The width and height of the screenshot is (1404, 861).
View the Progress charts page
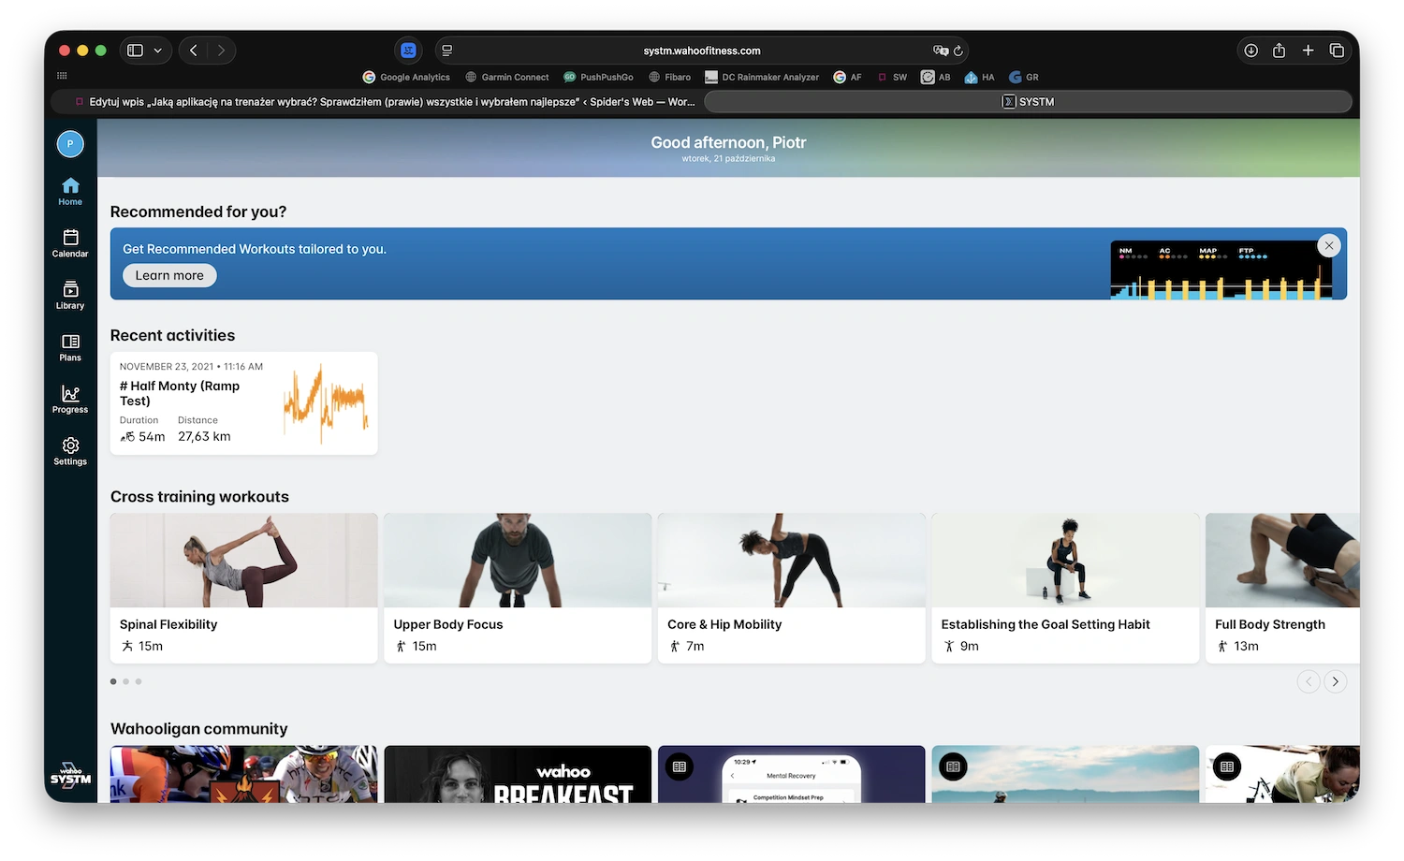(x=70, y=399)
